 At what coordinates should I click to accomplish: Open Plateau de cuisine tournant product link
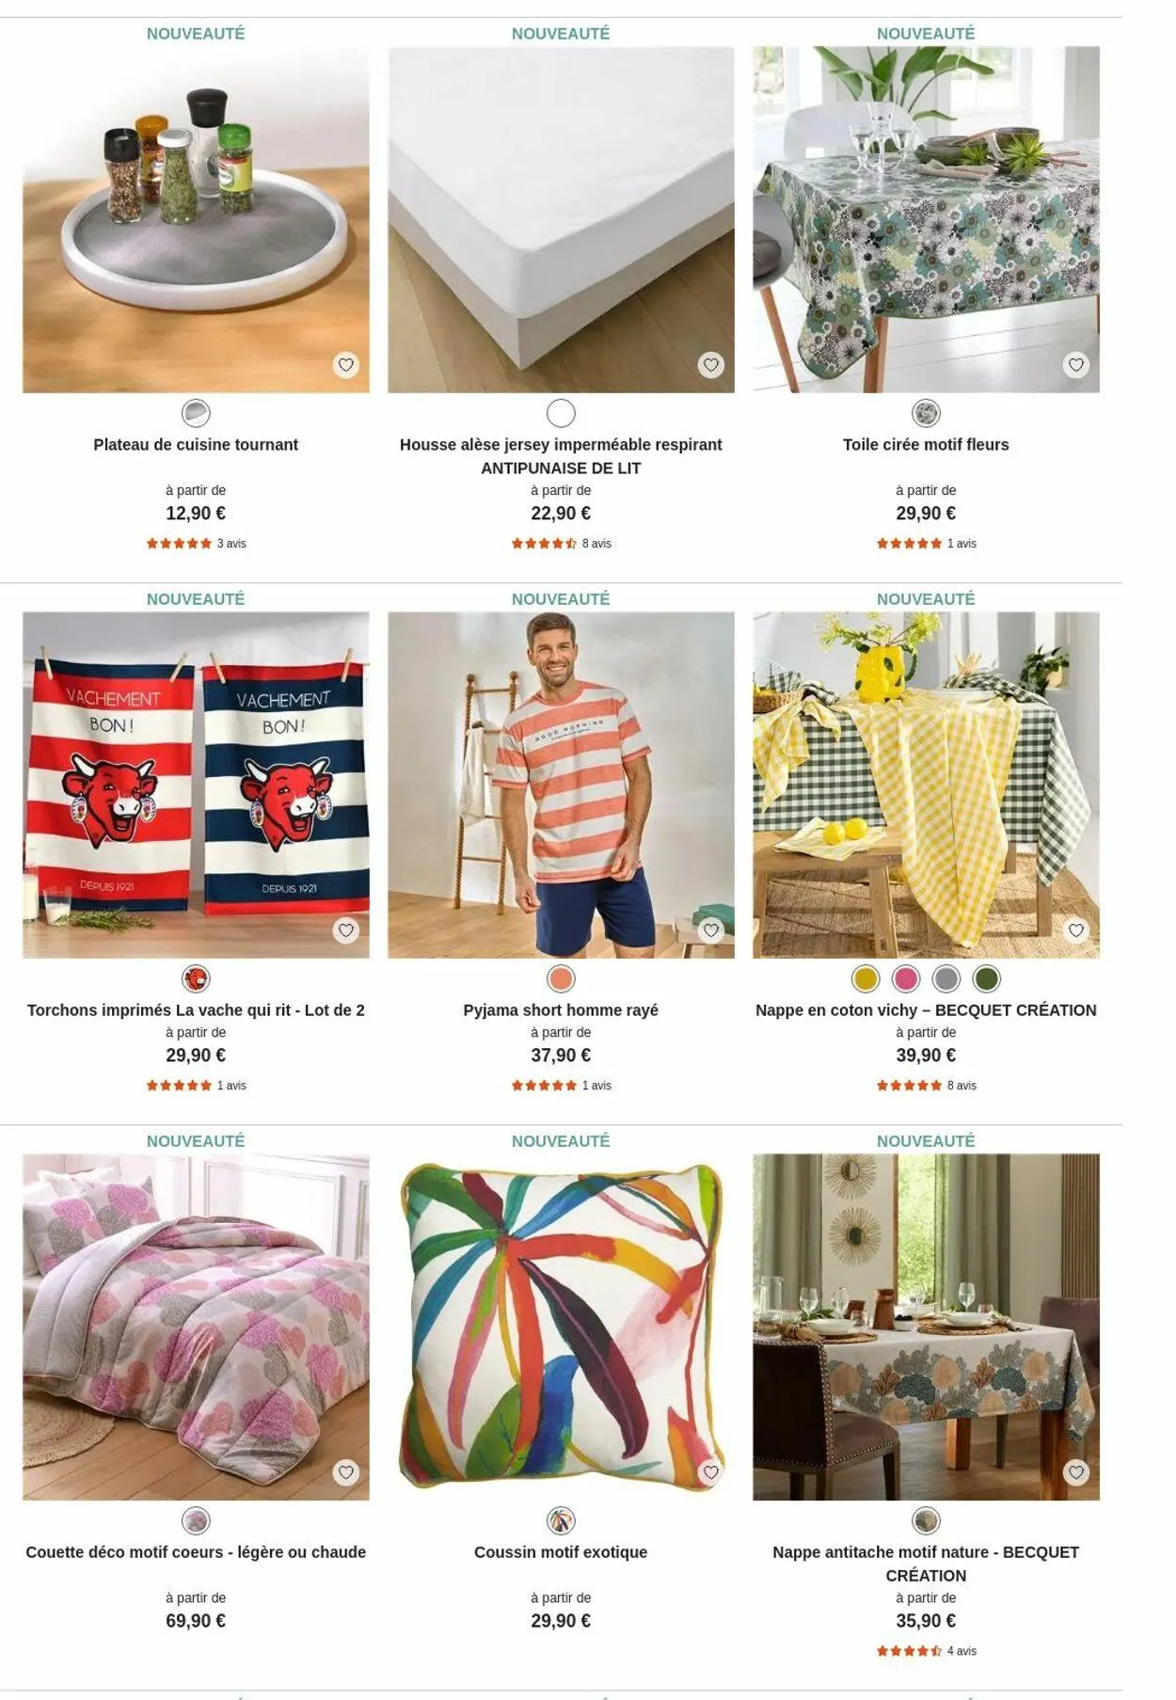(196, 445)
